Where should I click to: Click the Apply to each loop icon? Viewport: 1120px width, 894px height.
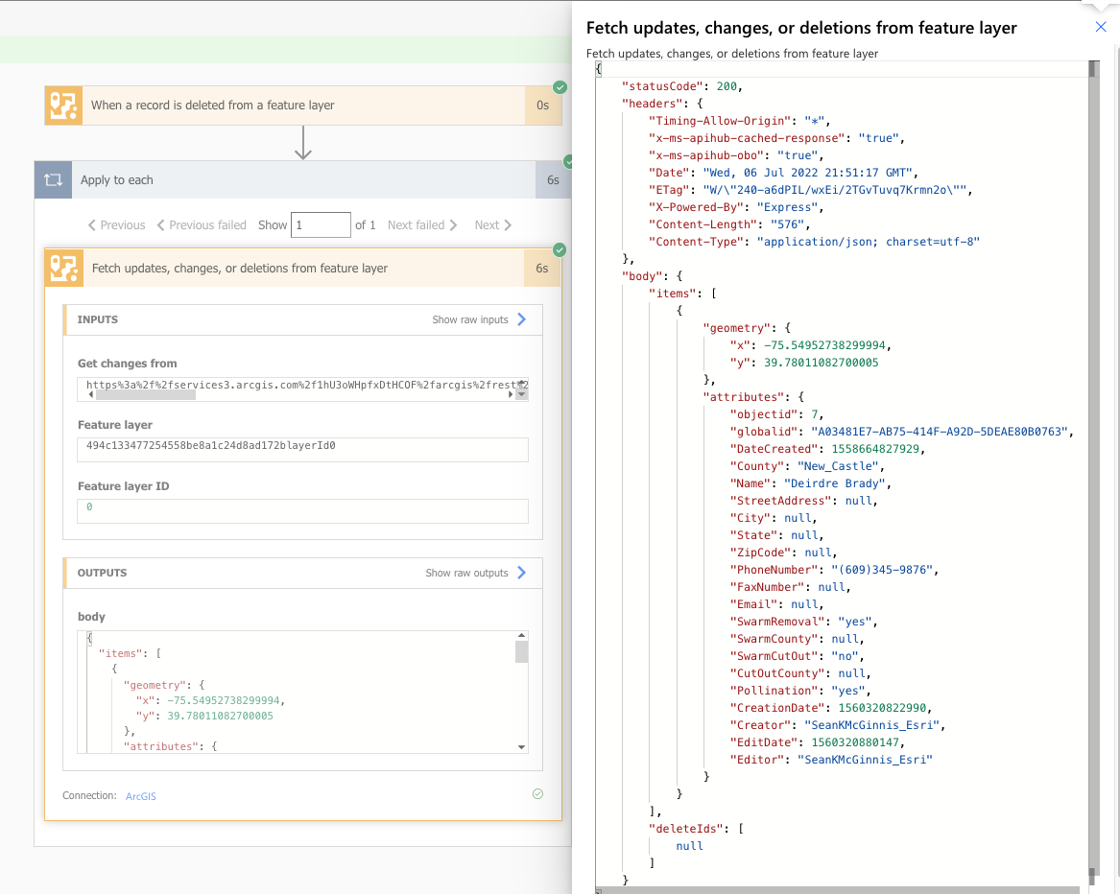coord(54,180)
